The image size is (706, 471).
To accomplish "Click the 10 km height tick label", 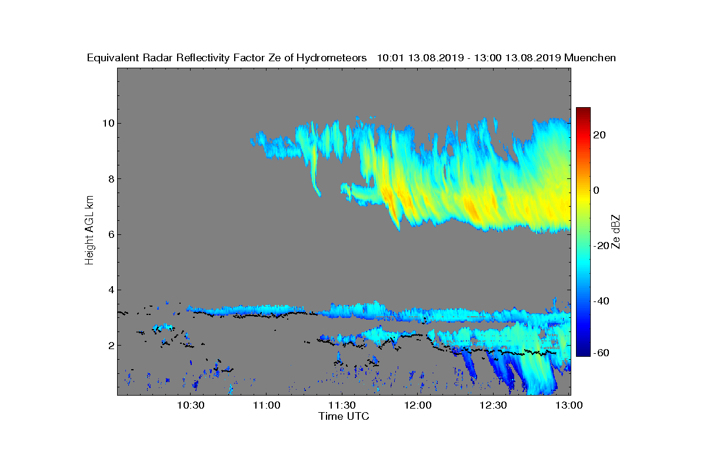I will tap(107, 123).
